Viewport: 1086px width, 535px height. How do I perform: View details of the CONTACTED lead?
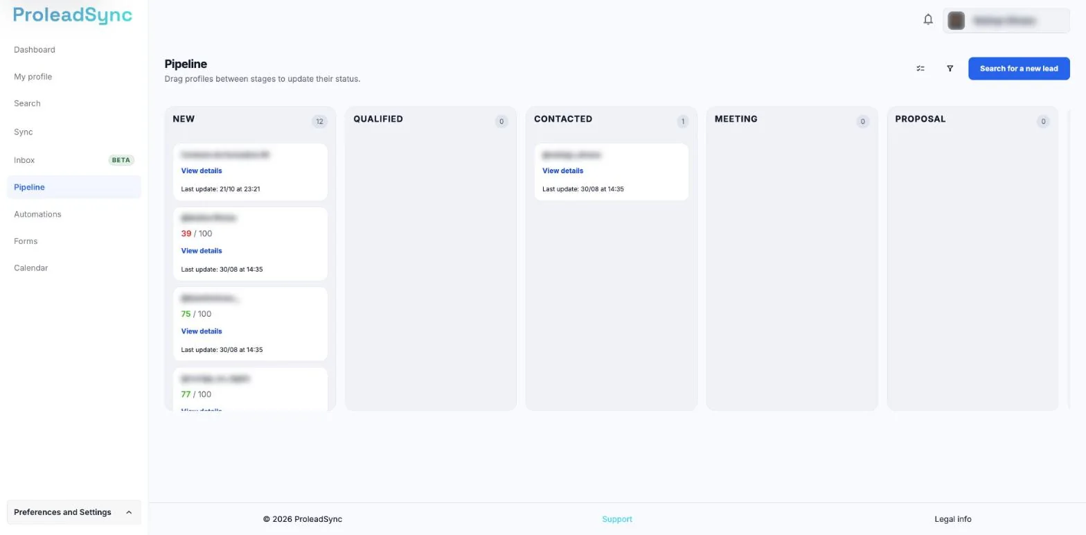coord(562,170)
